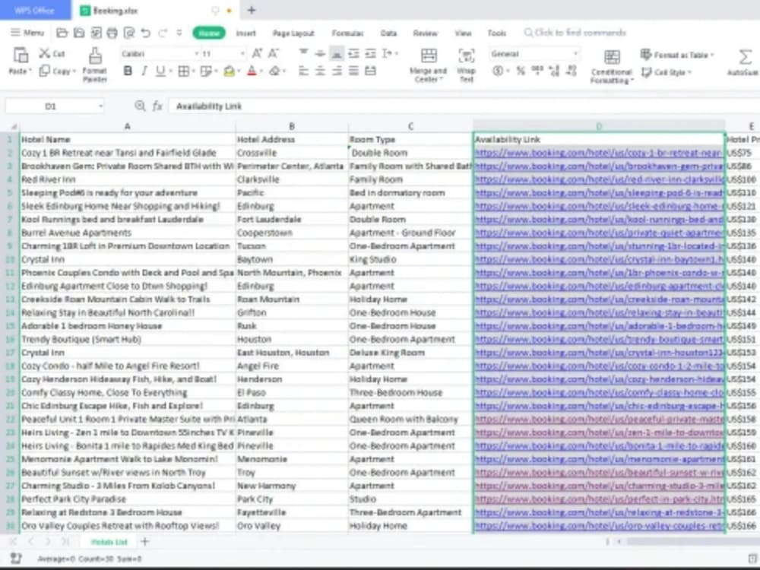Click the fx insert function icon

click(157, 106)
